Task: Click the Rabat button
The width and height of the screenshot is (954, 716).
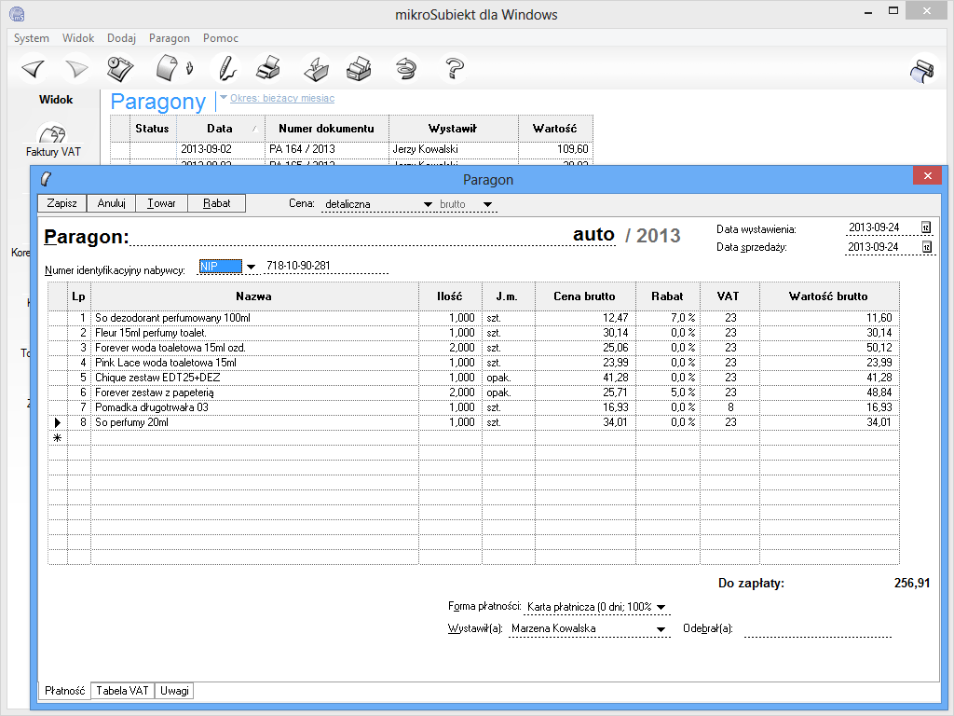Action: click(217, 203)
